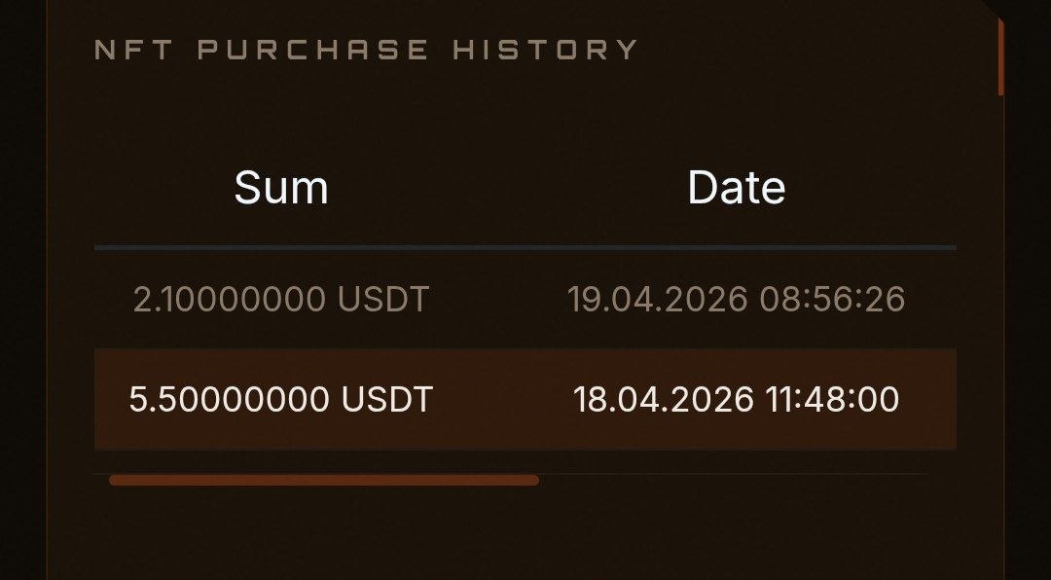Click the orange horizontal scrollbar thumb
This screenshot has height=580, width=1051.
323,480
